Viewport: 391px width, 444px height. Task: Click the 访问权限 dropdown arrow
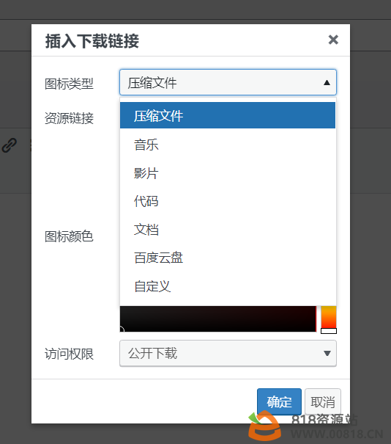327,354
